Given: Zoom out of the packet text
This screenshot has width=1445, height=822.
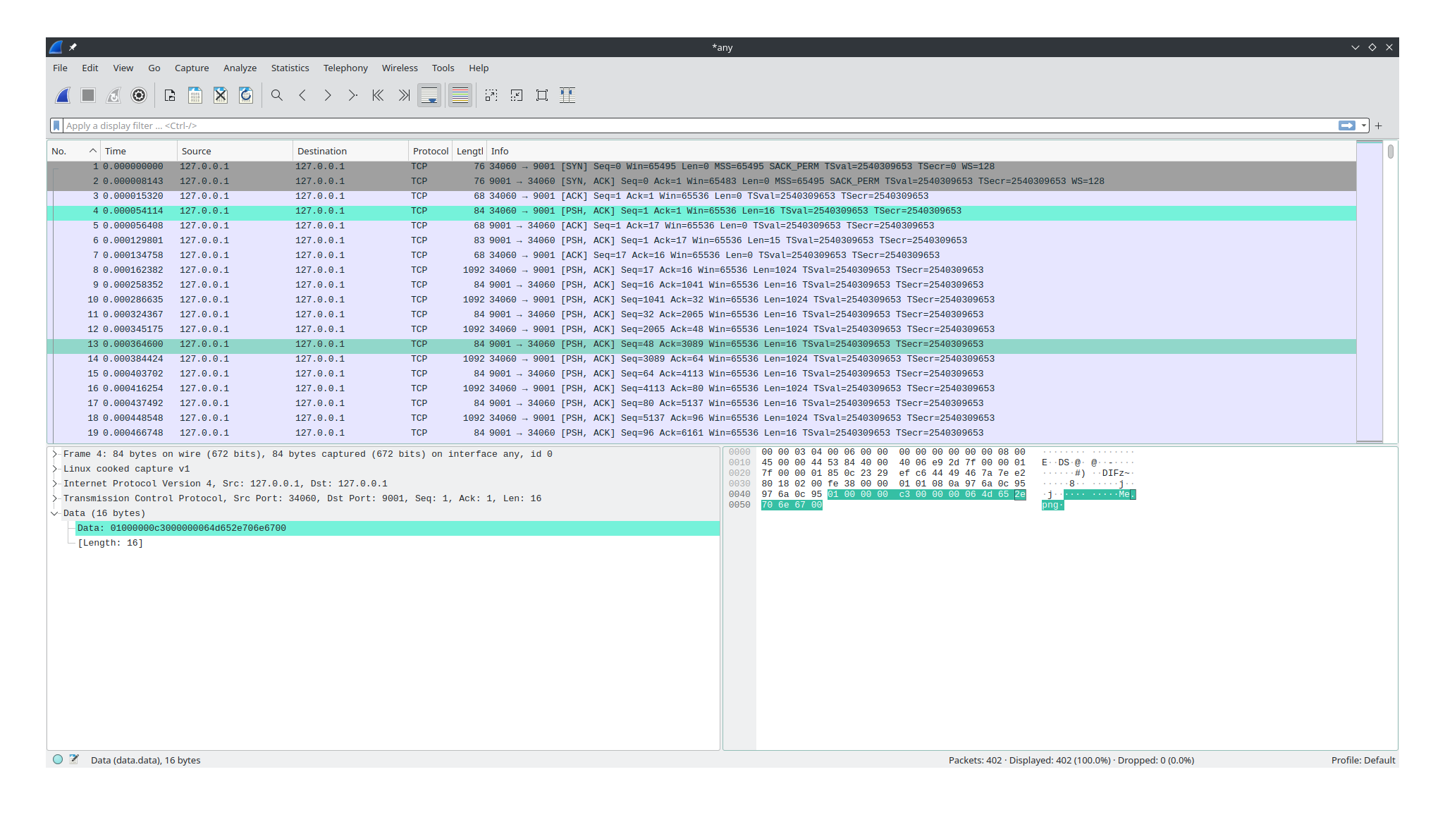Looking at the screenshot, I should point(517,95).
